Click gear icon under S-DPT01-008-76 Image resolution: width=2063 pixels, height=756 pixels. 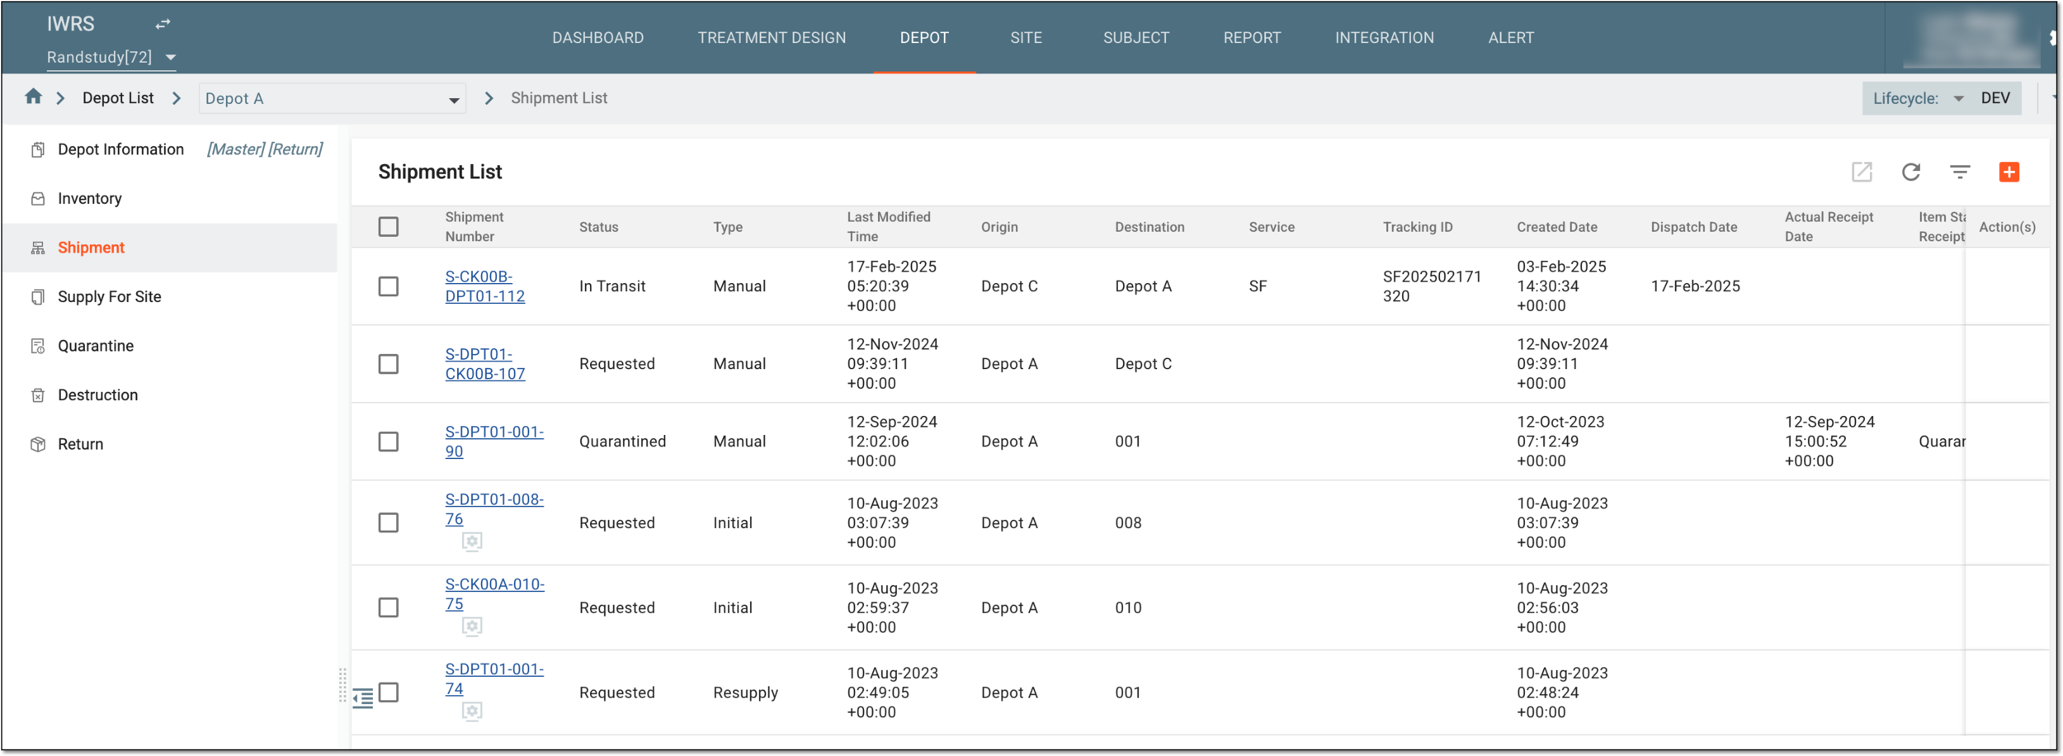472,541
